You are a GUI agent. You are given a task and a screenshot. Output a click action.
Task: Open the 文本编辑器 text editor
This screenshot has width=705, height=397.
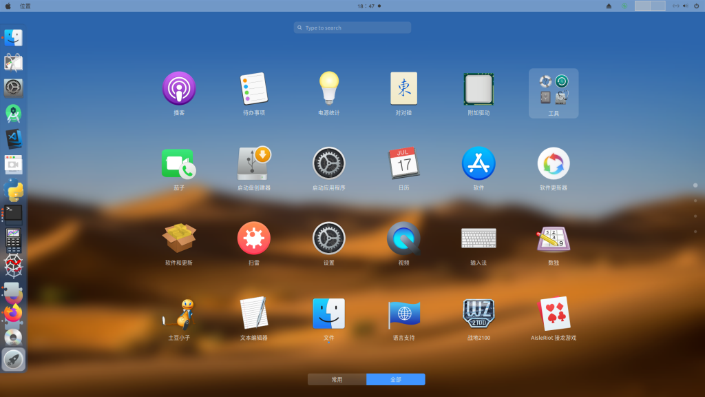[x=253, y=314]
